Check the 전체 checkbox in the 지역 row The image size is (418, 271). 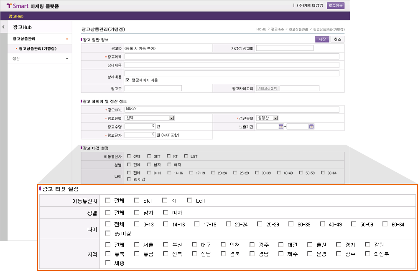(x=108, y=244)
